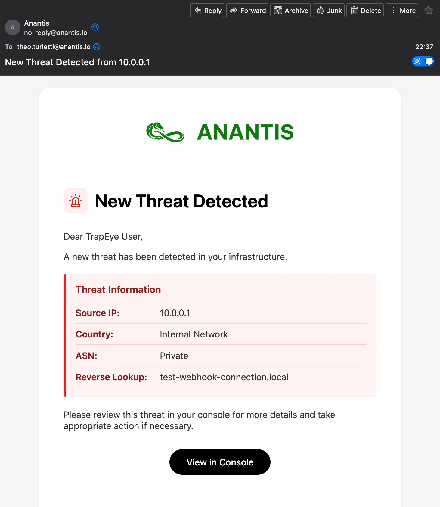Delete the threat alert email
Viewport: 440px width, 507px height.
pyautogui.click(x=365, y=11)
